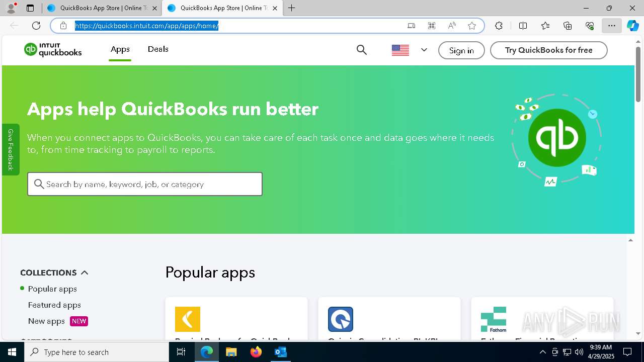Click the browser back arrow

pyautogui.click(x=14, y=26)
